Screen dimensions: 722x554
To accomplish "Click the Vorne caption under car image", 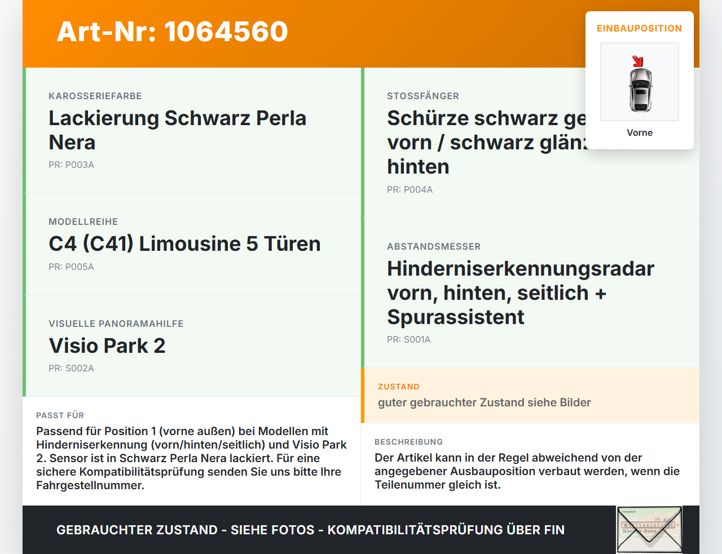I will click(640, 132).
